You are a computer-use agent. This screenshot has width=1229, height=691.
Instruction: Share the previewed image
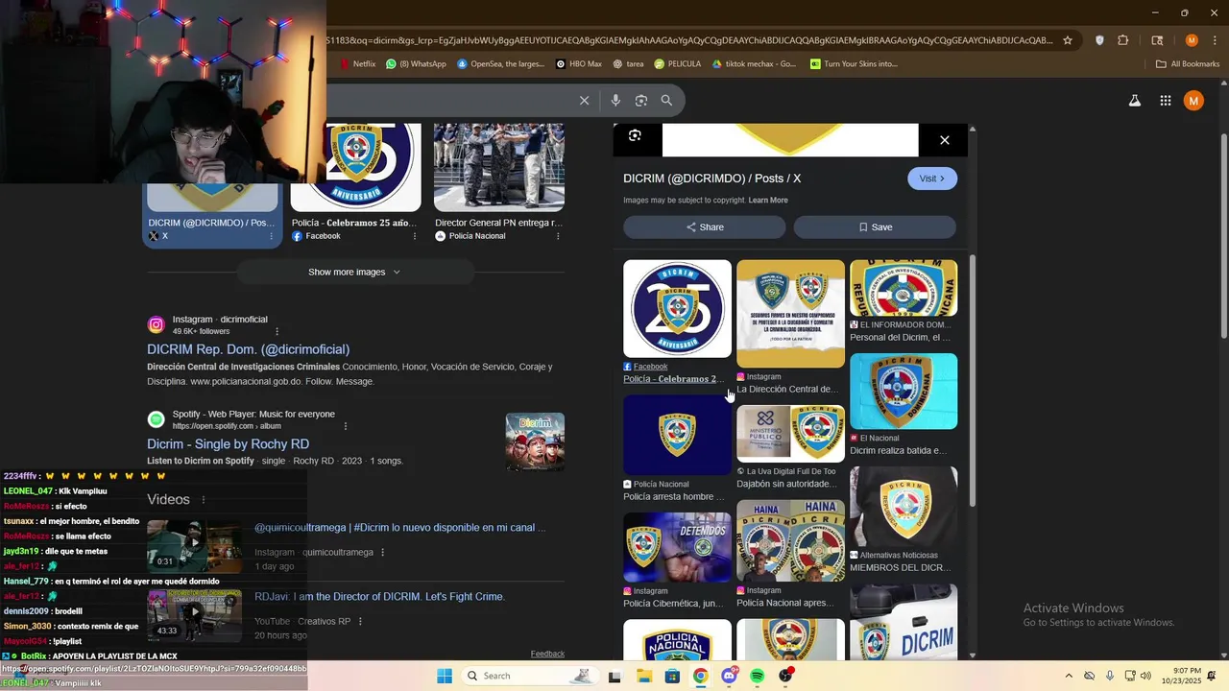tap(705, 227)
